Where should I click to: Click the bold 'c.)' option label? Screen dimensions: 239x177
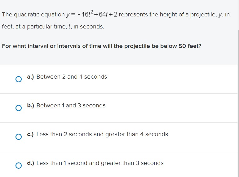30,134
